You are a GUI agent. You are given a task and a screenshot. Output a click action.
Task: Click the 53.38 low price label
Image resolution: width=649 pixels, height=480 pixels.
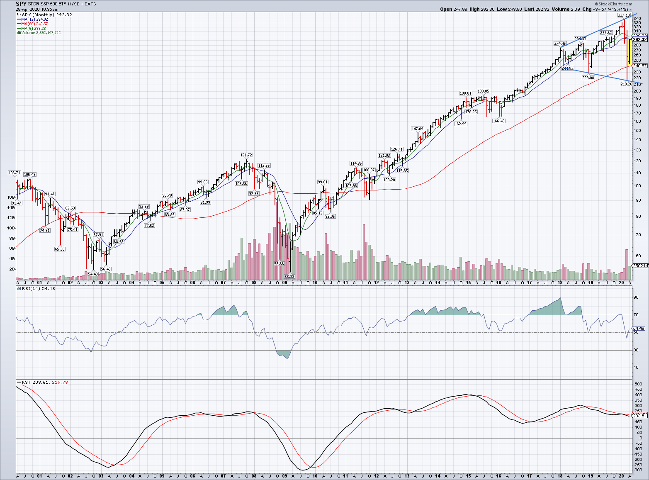click(x=289, y=276)
